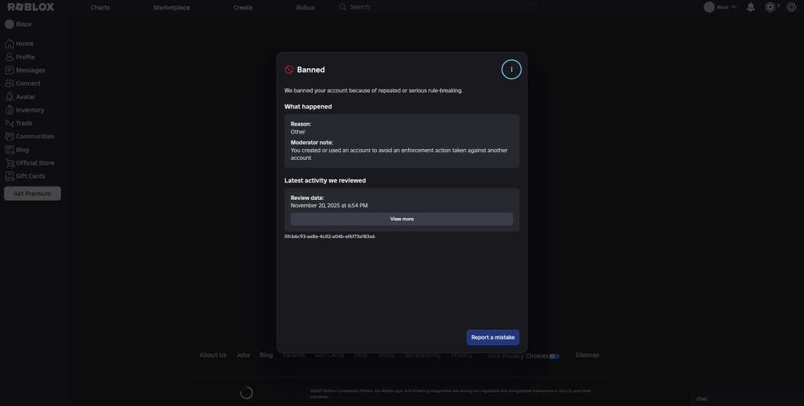This screenshot has width=804, height=406.
Task: Open Jobs footer link
Action: point(243,355)
